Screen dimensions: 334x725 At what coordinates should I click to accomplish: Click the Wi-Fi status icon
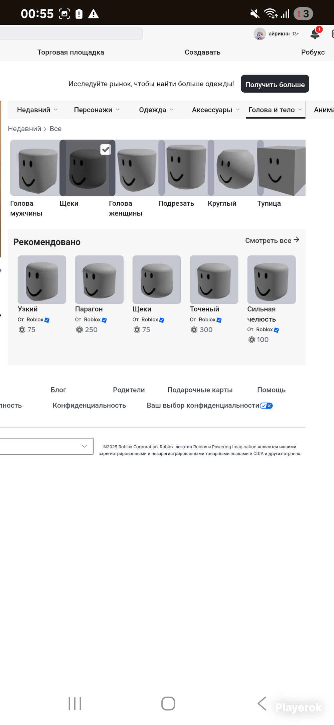coord(271,14)
